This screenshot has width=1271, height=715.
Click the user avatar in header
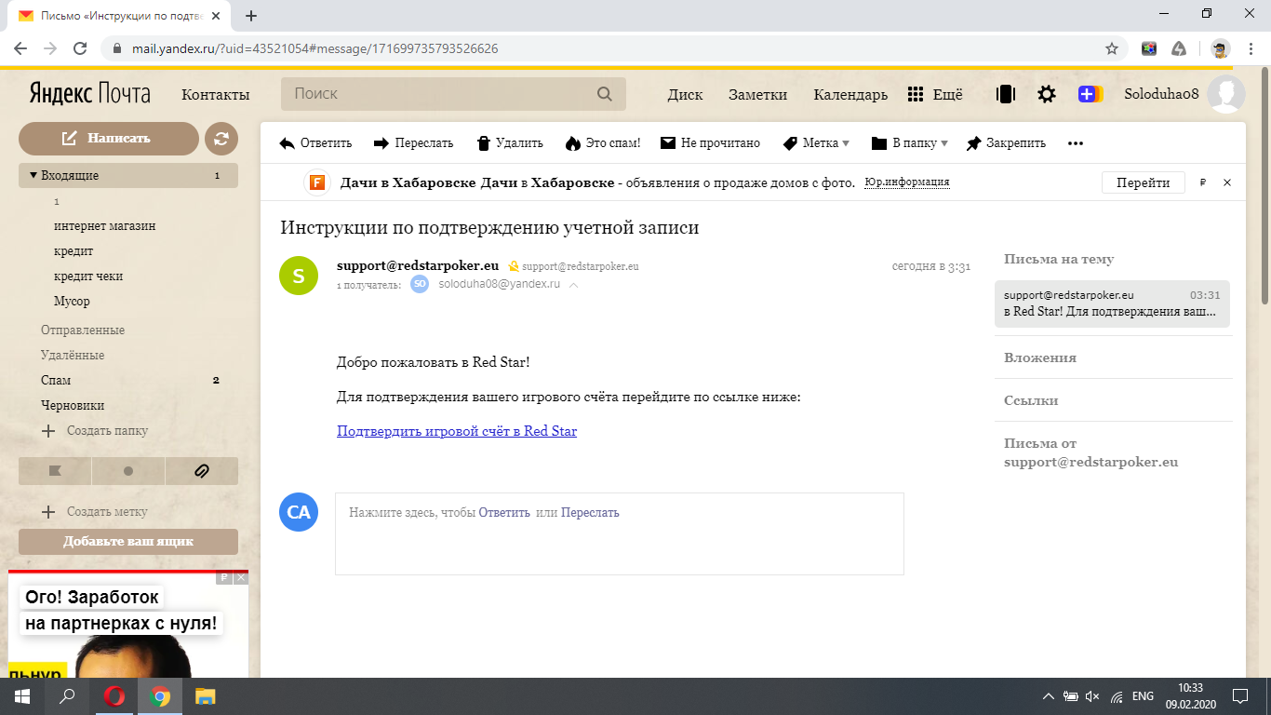point(1226,94)
